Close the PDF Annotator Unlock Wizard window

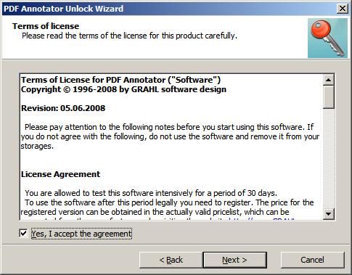[x=343, y=9]
